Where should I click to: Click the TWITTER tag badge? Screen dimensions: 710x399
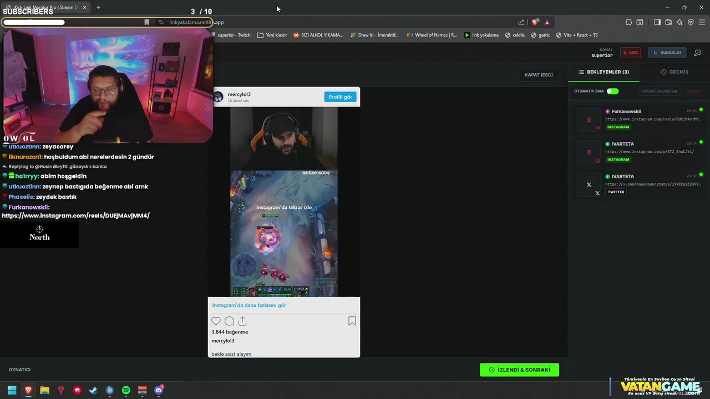coord(616,192)
